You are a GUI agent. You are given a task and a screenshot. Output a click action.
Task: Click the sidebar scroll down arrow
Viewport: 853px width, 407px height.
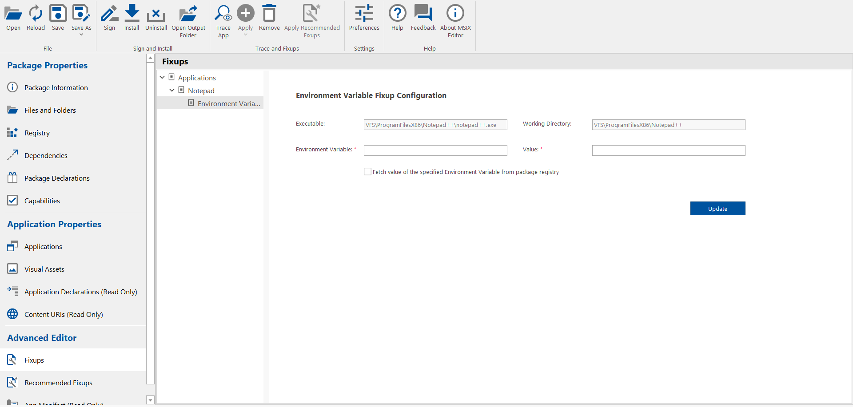pyautogui.click(x=150, y=400)
